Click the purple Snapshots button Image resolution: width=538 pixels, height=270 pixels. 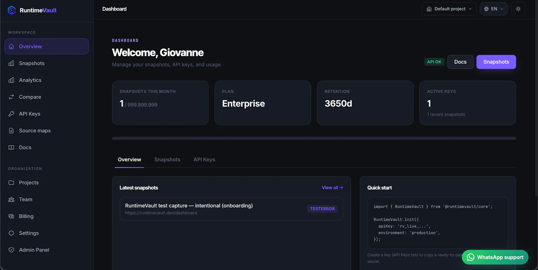point(496,62)
